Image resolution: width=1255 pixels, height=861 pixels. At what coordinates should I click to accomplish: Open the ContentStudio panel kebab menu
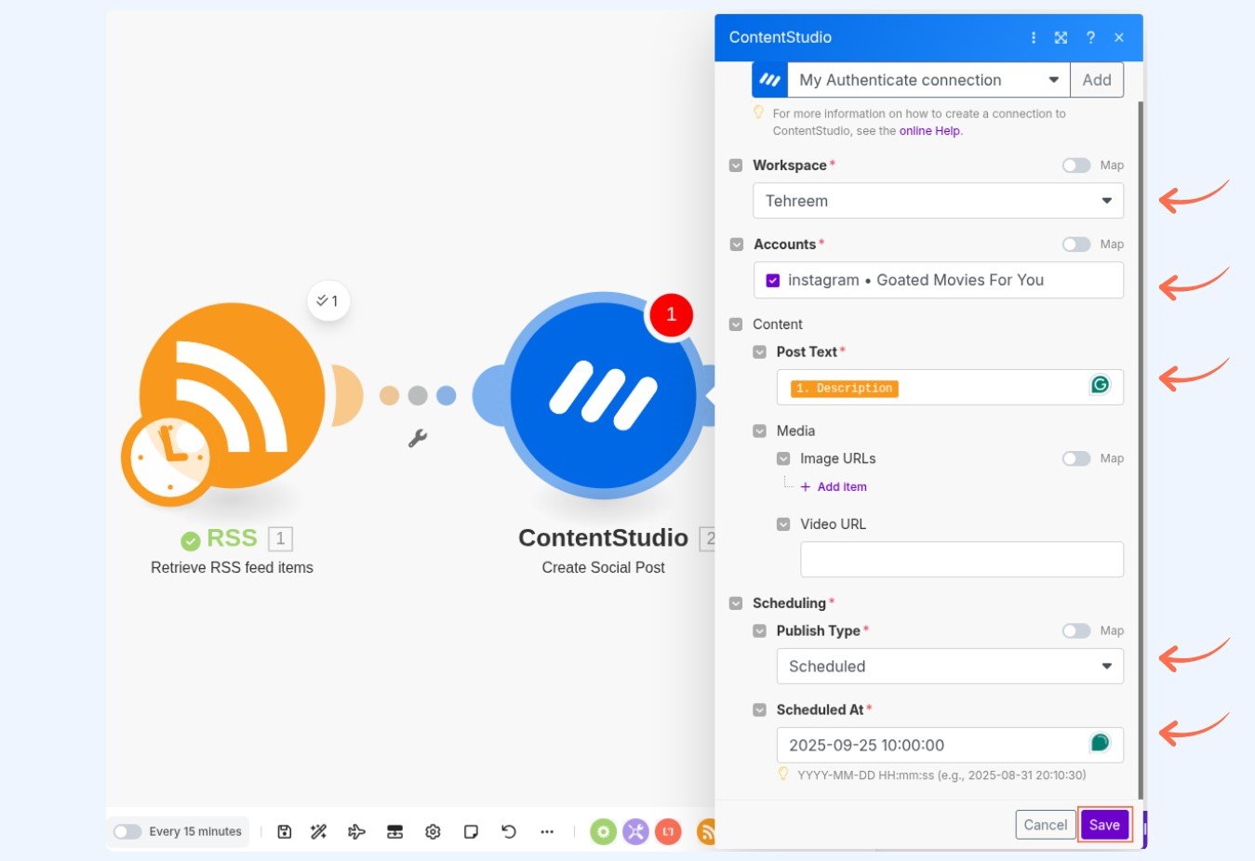[1034, 37]
